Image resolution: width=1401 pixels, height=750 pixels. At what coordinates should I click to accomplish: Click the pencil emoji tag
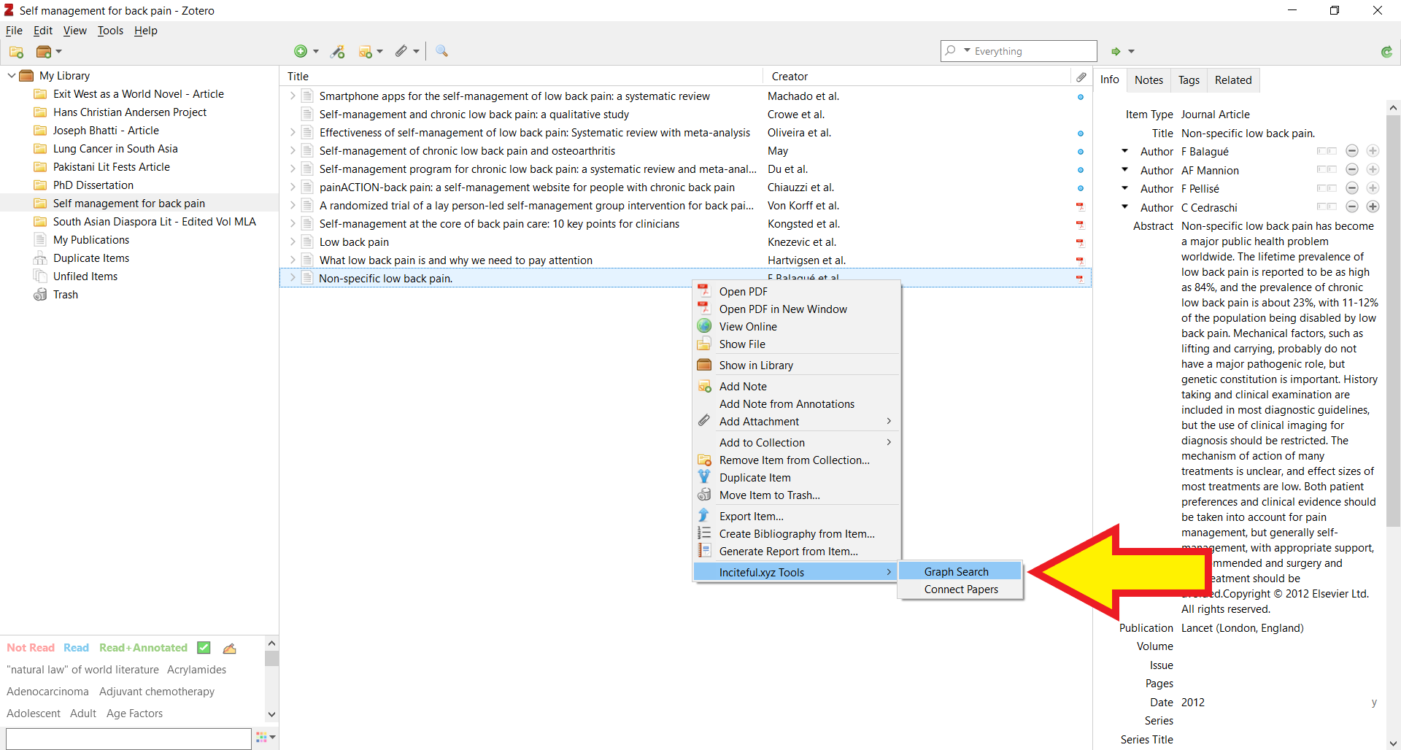[229, 648]
